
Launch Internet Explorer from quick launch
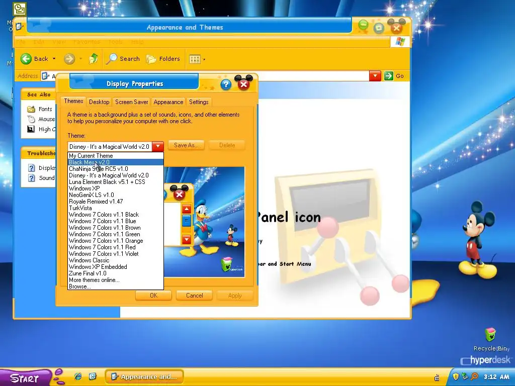click(78, 376)
